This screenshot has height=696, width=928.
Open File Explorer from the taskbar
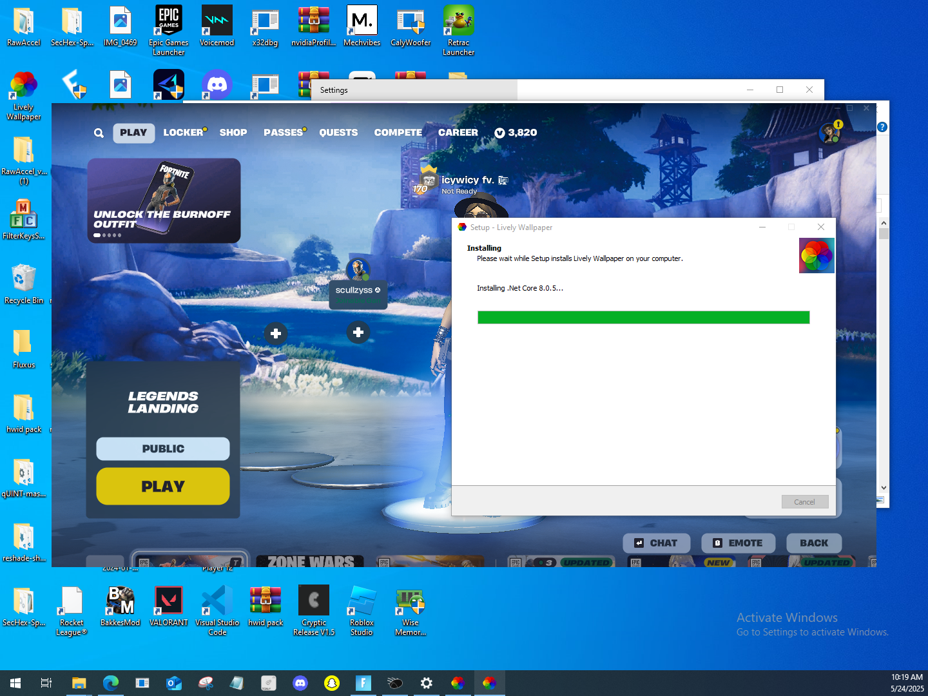tap(79, 683)
